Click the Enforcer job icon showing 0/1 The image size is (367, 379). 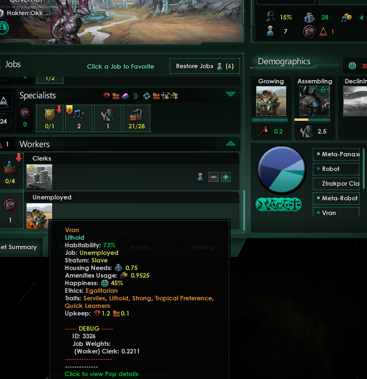50,118
